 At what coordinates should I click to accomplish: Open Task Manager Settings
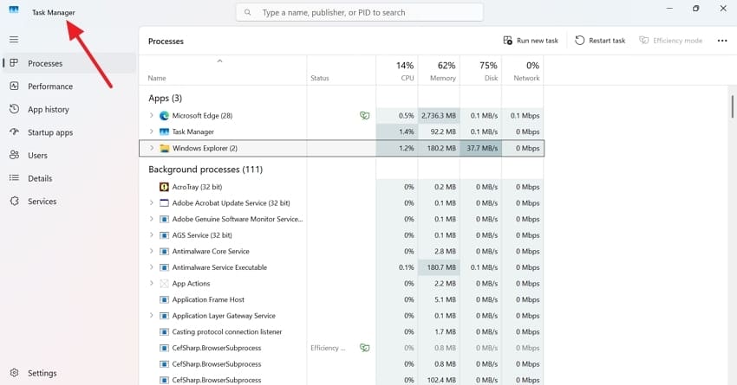69,373
